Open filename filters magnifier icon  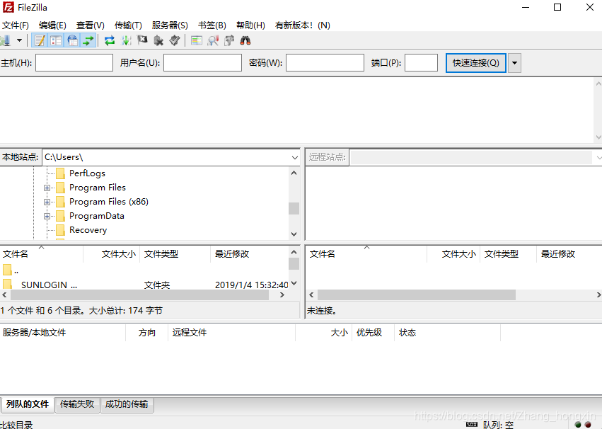coord(213,40)
